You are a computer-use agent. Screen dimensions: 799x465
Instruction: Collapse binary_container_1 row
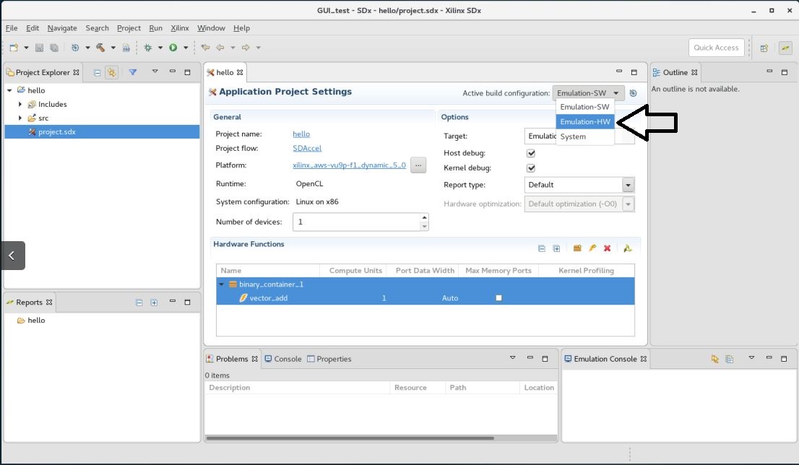[222, 284]
